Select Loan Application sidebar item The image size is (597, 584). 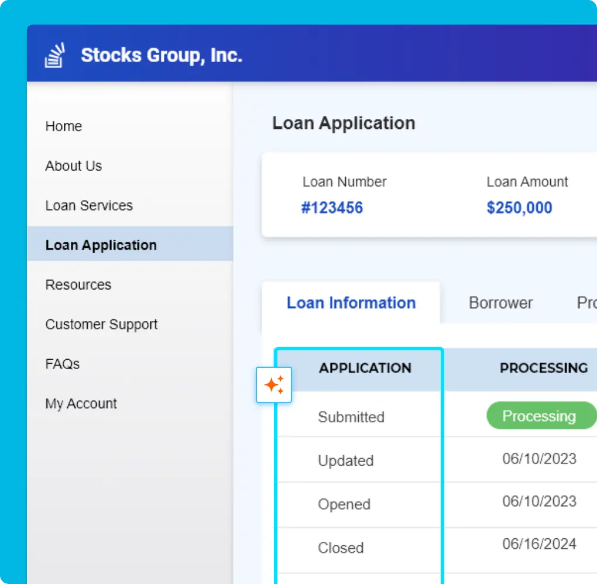[x=130, y=244]
